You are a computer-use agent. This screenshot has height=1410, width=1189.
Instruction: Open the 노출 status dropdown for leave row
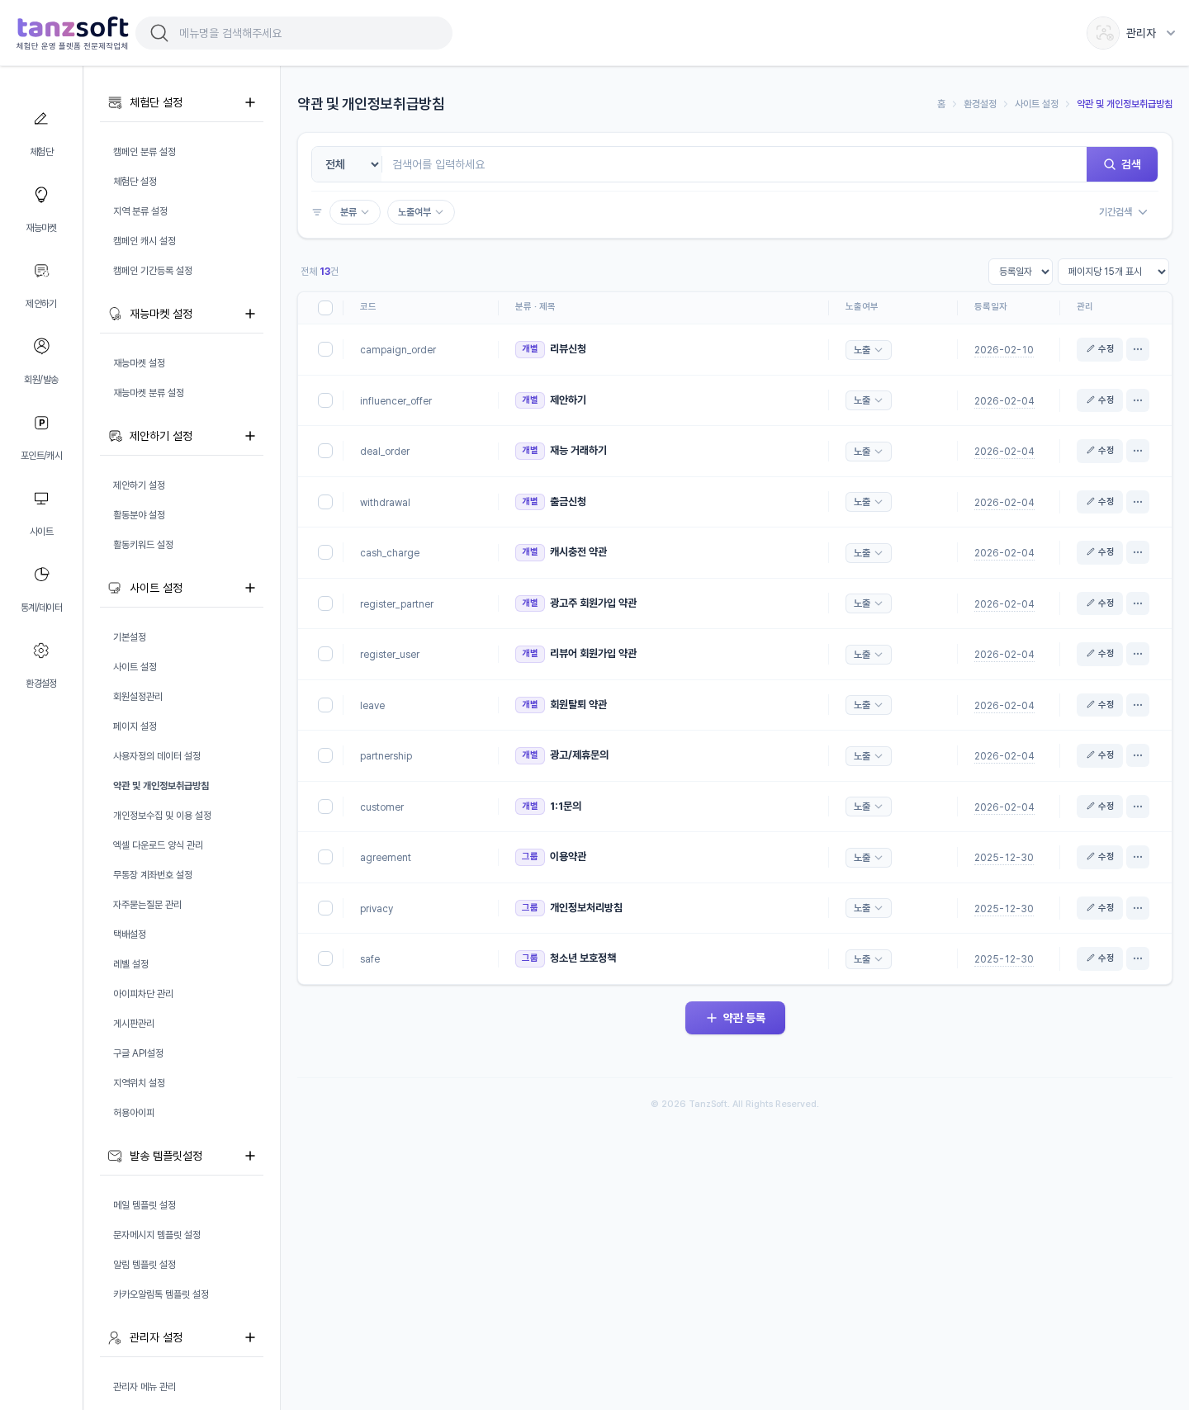(x=868, y=705)
